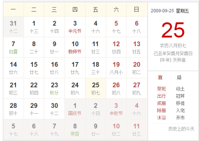This screenshot has width=199, height=141.
Task: Click the 农历八月初七 lunar date text
Action: click(x=173, y=45)
